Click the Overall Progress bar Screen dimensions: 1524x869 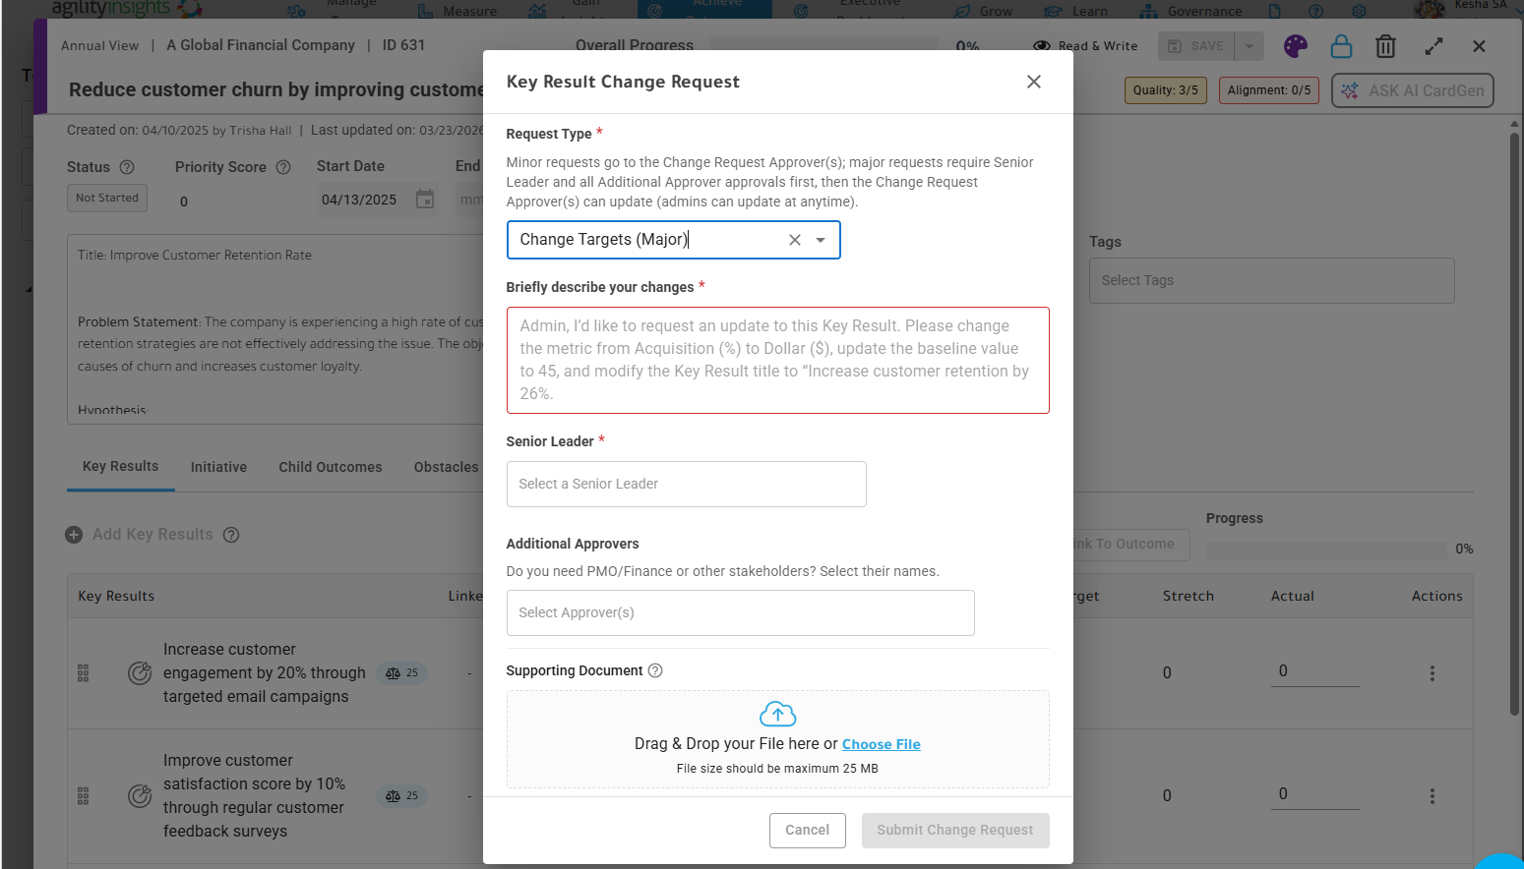coord(823,45)
